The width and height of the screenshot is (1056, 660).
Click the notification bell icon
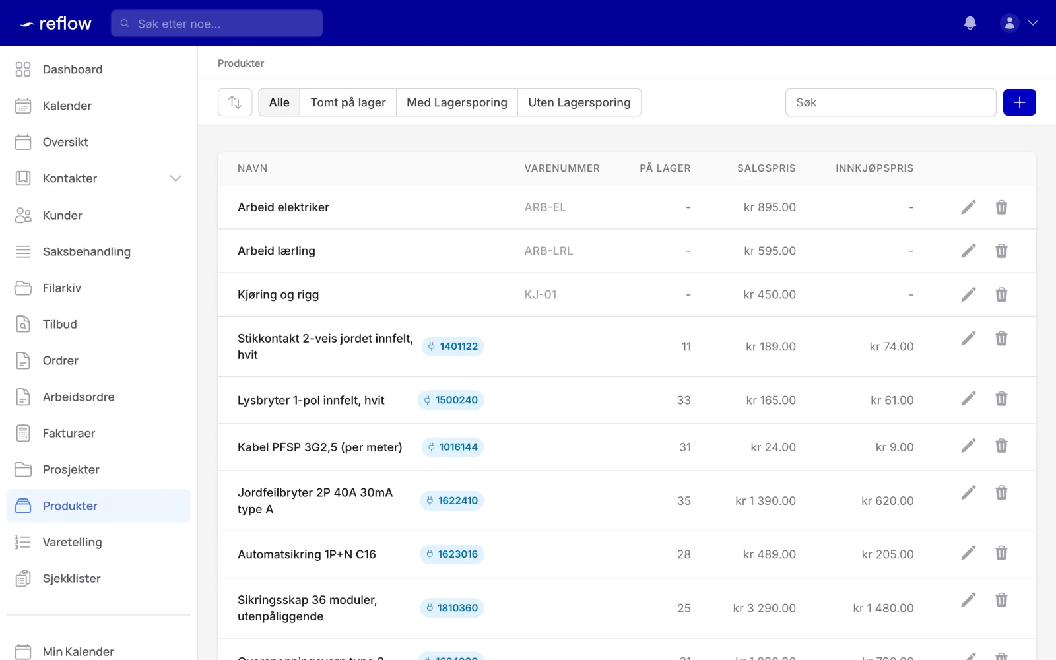click(970, 23)
